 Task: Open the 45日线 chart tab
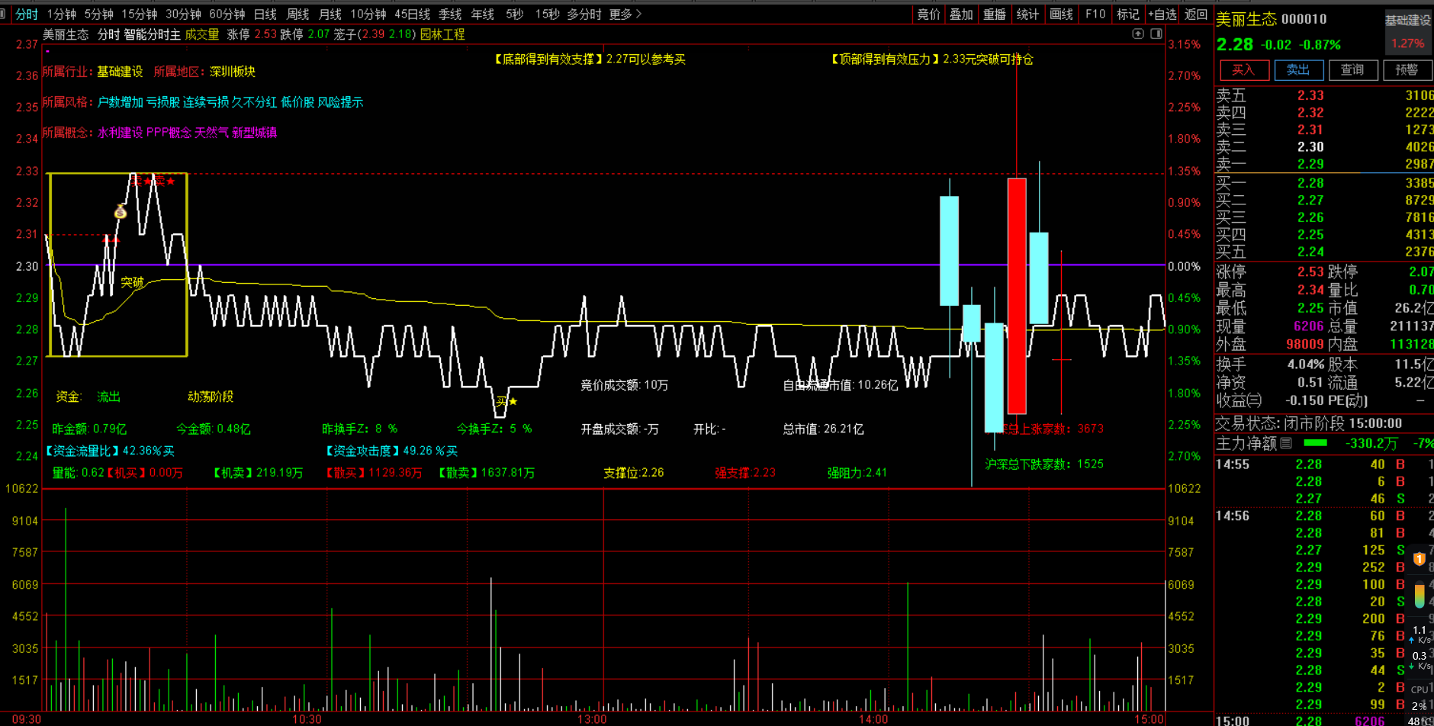(413, 14)
